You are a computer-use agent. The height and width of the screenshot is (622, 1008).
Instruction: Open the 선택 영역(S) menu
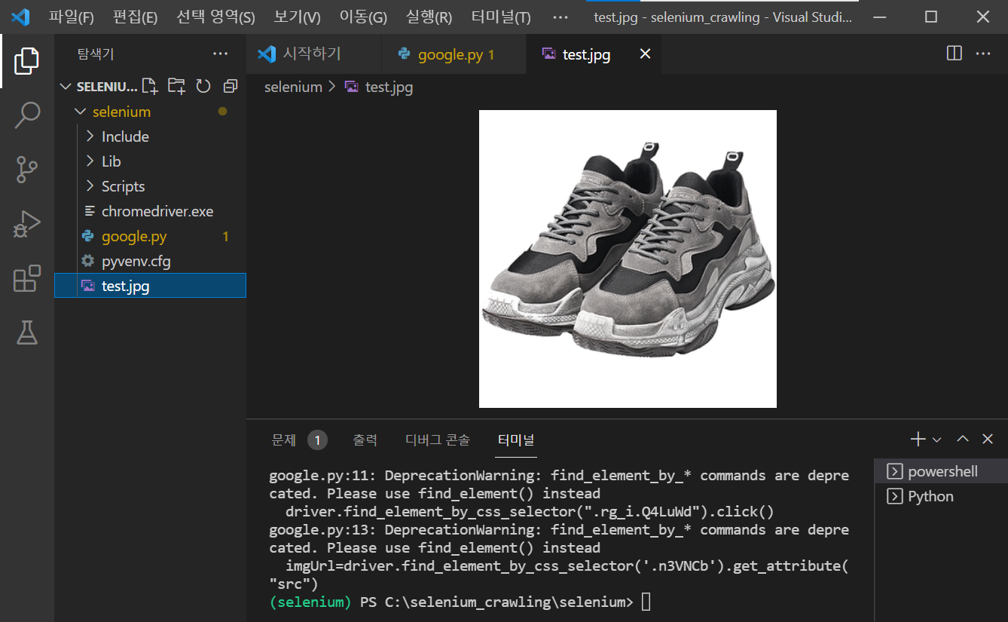215,17
